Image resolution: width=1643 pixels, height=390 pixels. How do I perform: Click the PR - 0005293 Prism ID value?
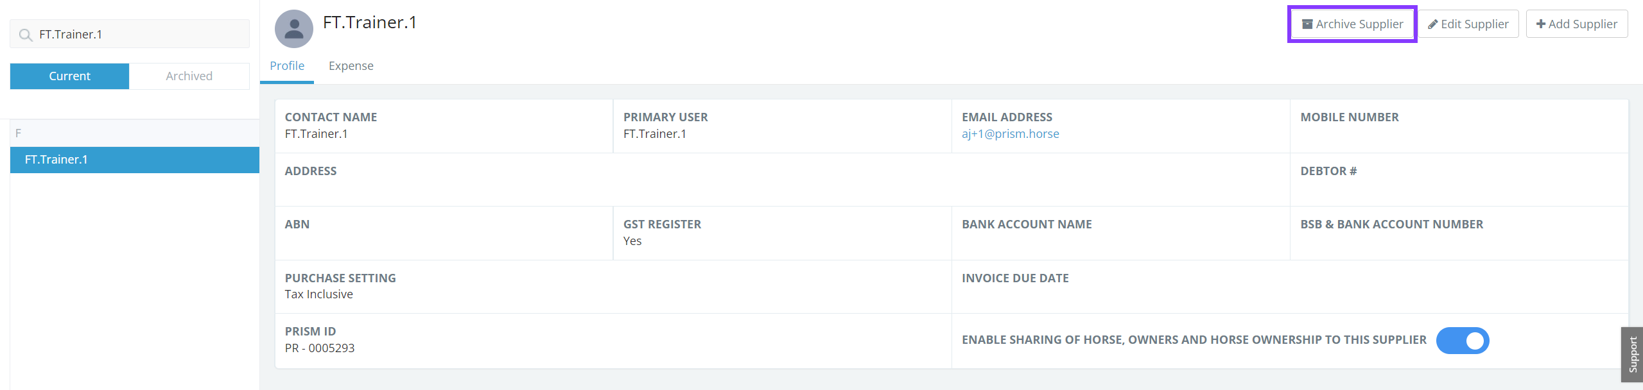click(320, 348)
